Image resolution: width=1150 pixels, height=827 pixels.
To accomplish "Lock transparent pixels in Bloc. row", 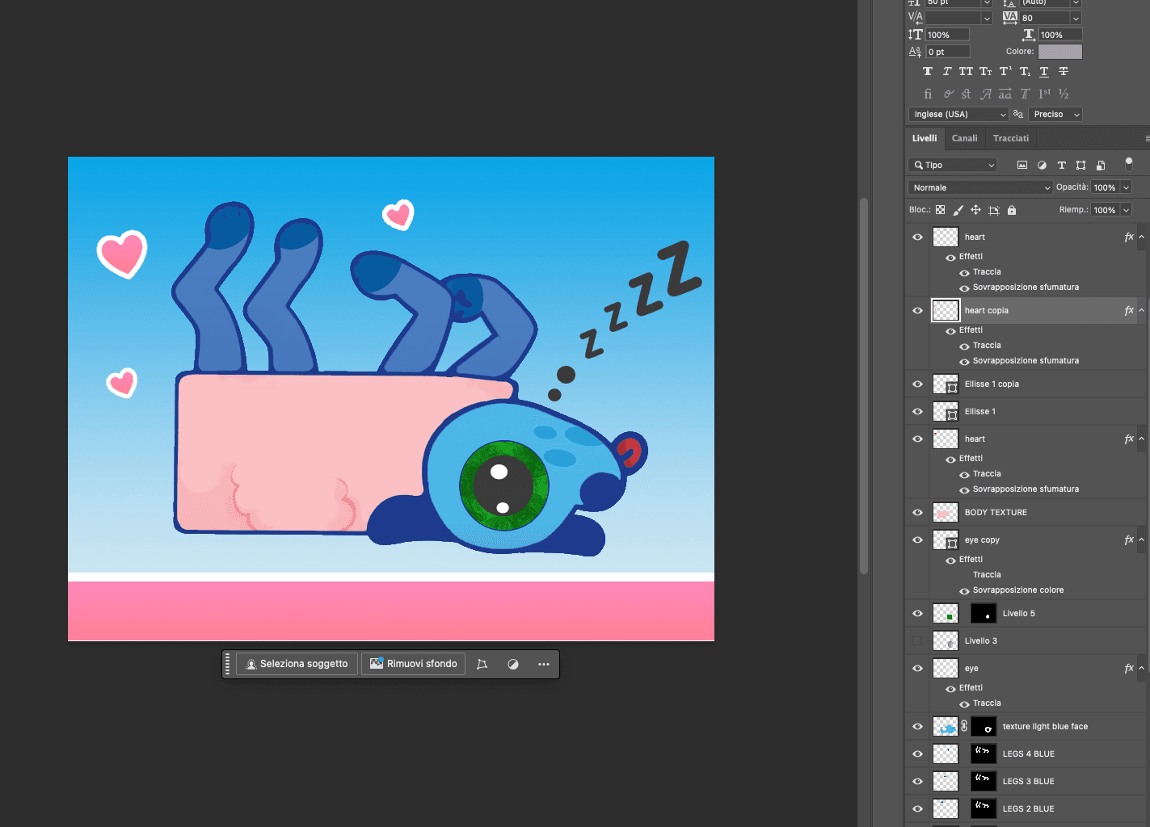I will (x=940, y=210).
